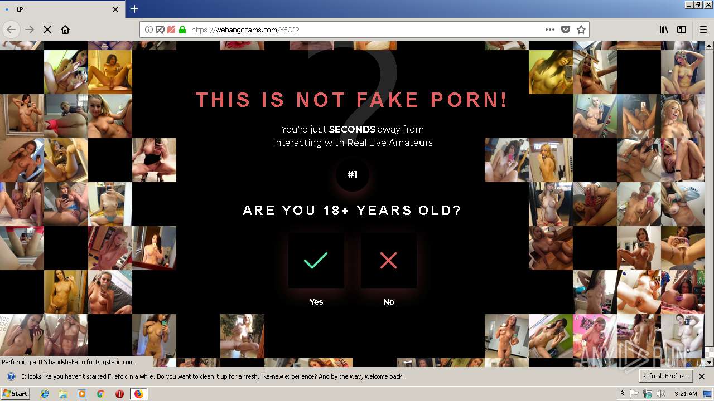
Task: Open the page actions three-dot menu
Action: (550, 30)
